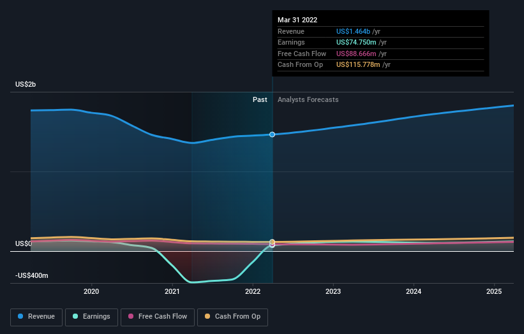Image resolution: width=524 pixels, height=334 pixels.
Task: Click the US$115.778m cash from op value
Action: pos(358,65)
